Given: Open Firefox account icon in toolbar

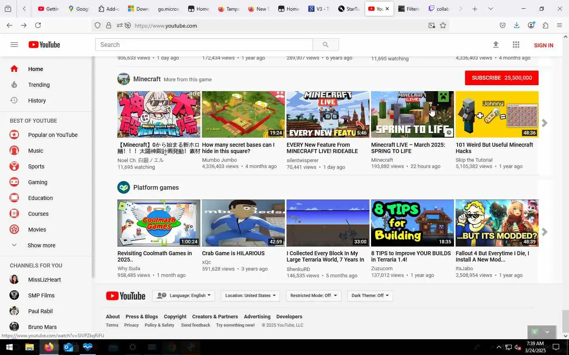Looking at the screenshot, I should 531,25.
